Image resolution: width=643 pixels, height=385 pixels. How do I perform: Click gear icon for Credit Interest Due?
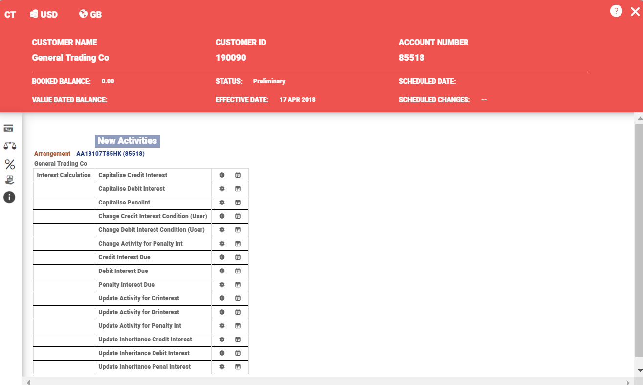coord(222,257)
